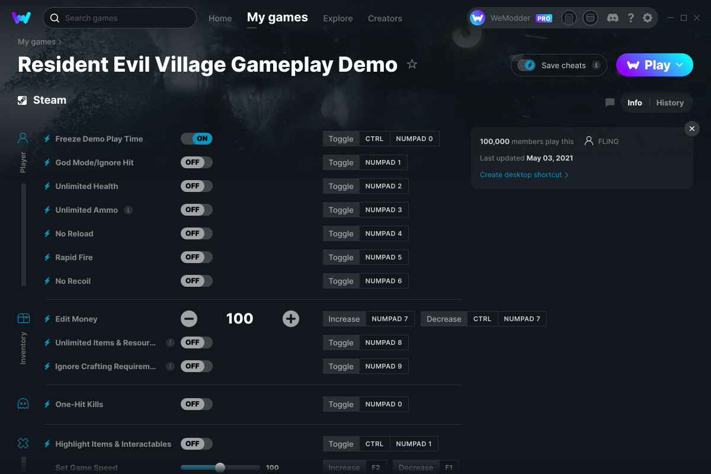Show info for Unlimited Ammo
Screen dimensions: 711x474
pos(129,210)
